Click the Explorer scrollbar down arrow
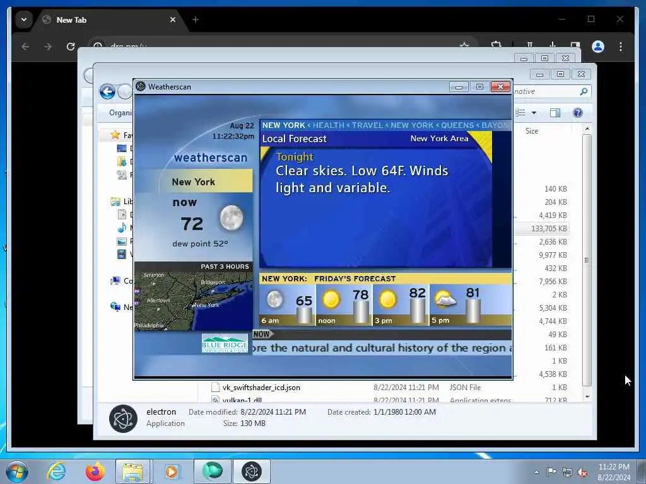Viewport: 646px width, 484px height. (587, 396)
